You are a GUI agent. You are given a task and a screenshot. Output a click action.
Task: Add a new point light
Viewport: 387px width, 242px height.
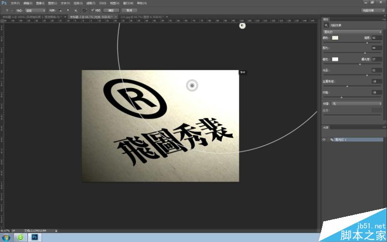point(68,10)
